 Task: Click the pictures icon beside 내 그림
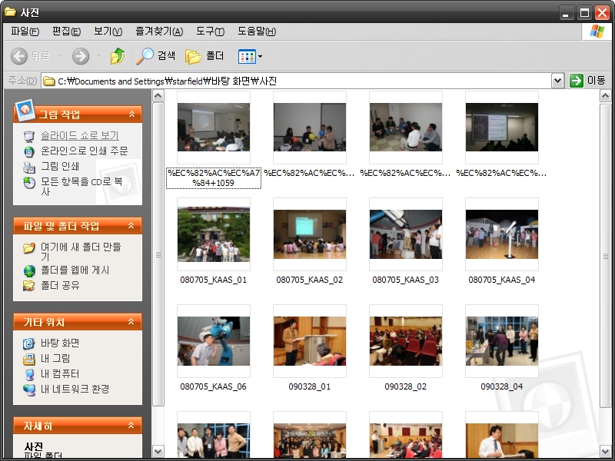29,359
